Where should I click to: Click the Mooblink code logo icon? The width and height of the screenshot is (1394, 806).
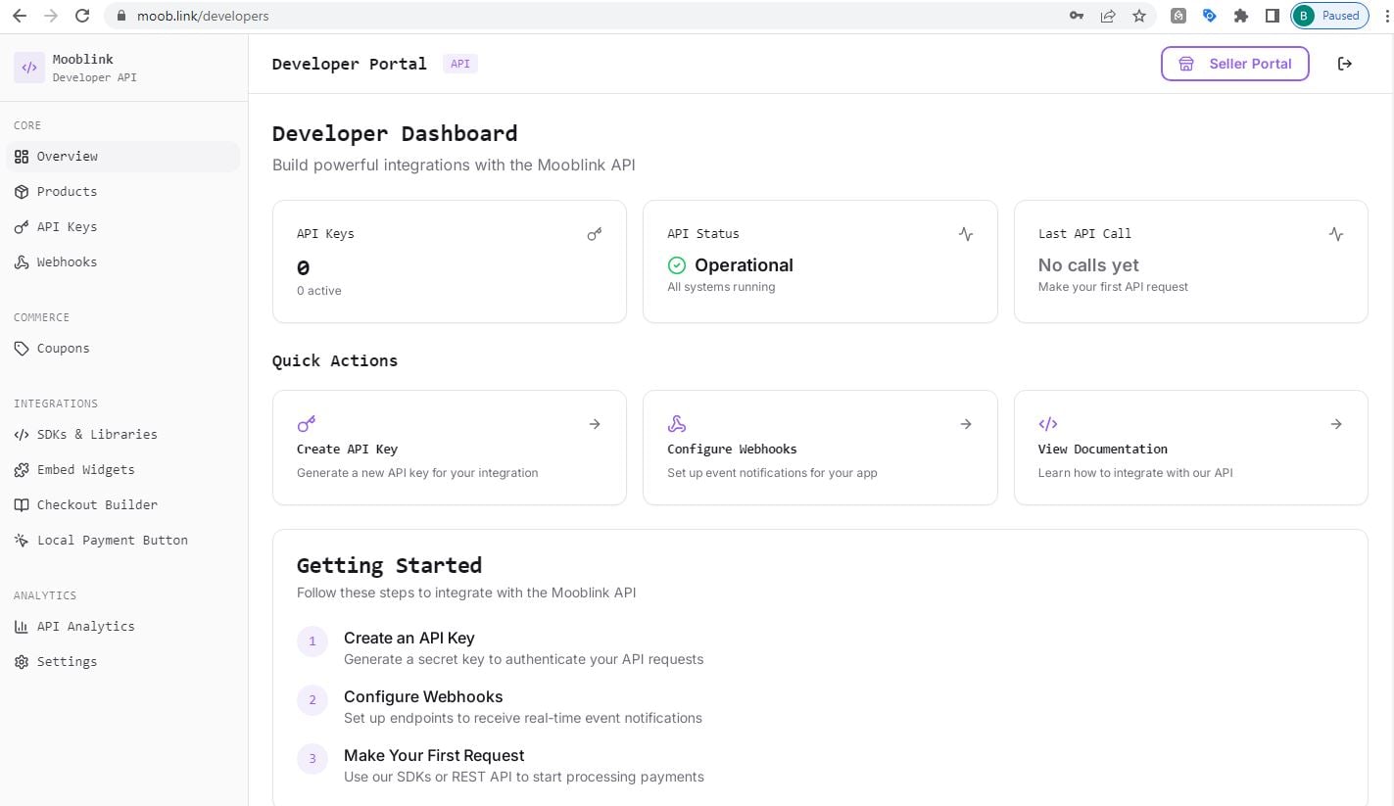29,68
